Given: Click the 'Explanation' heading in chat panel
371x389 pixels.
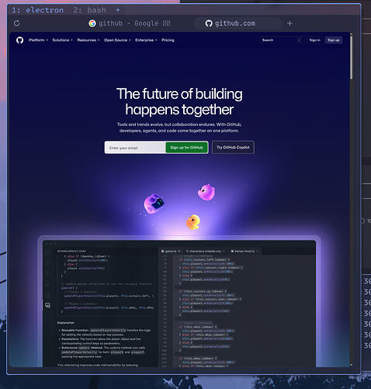Looking at the screenshot, I should 66,323.
